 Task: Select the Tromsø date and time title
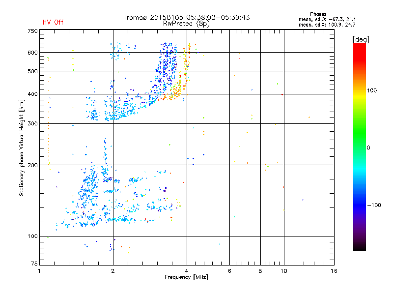(187, 17)
